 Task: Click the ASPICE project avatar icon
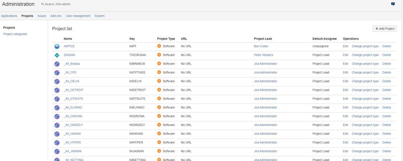(57, 46)
